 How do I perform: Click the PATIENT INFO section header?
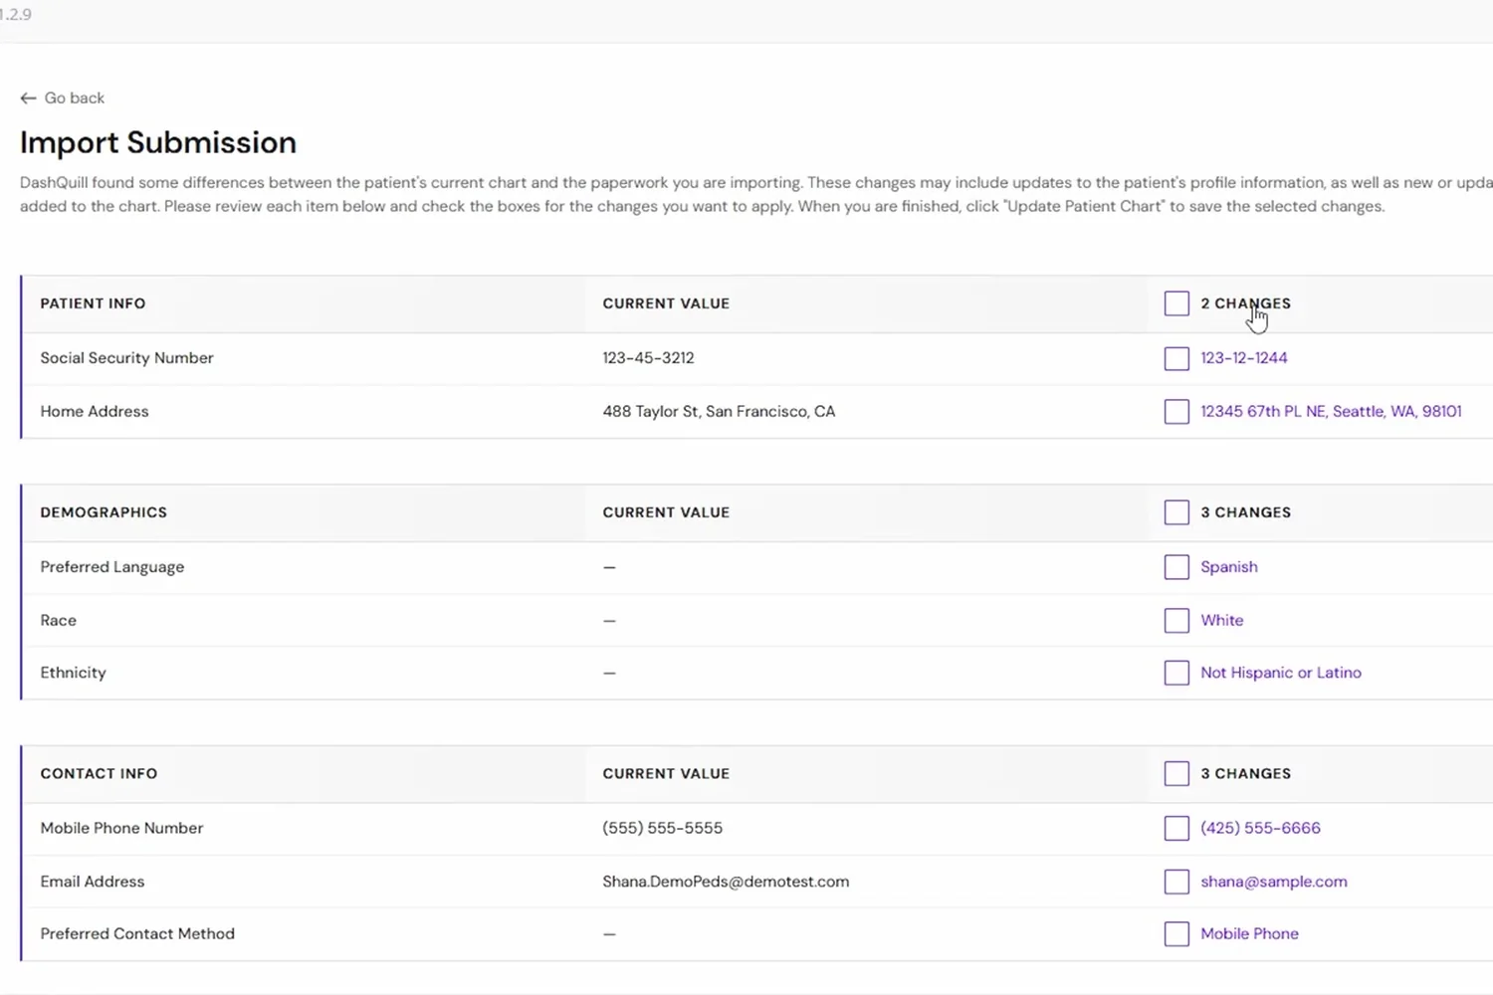click(x=93, y=303)
